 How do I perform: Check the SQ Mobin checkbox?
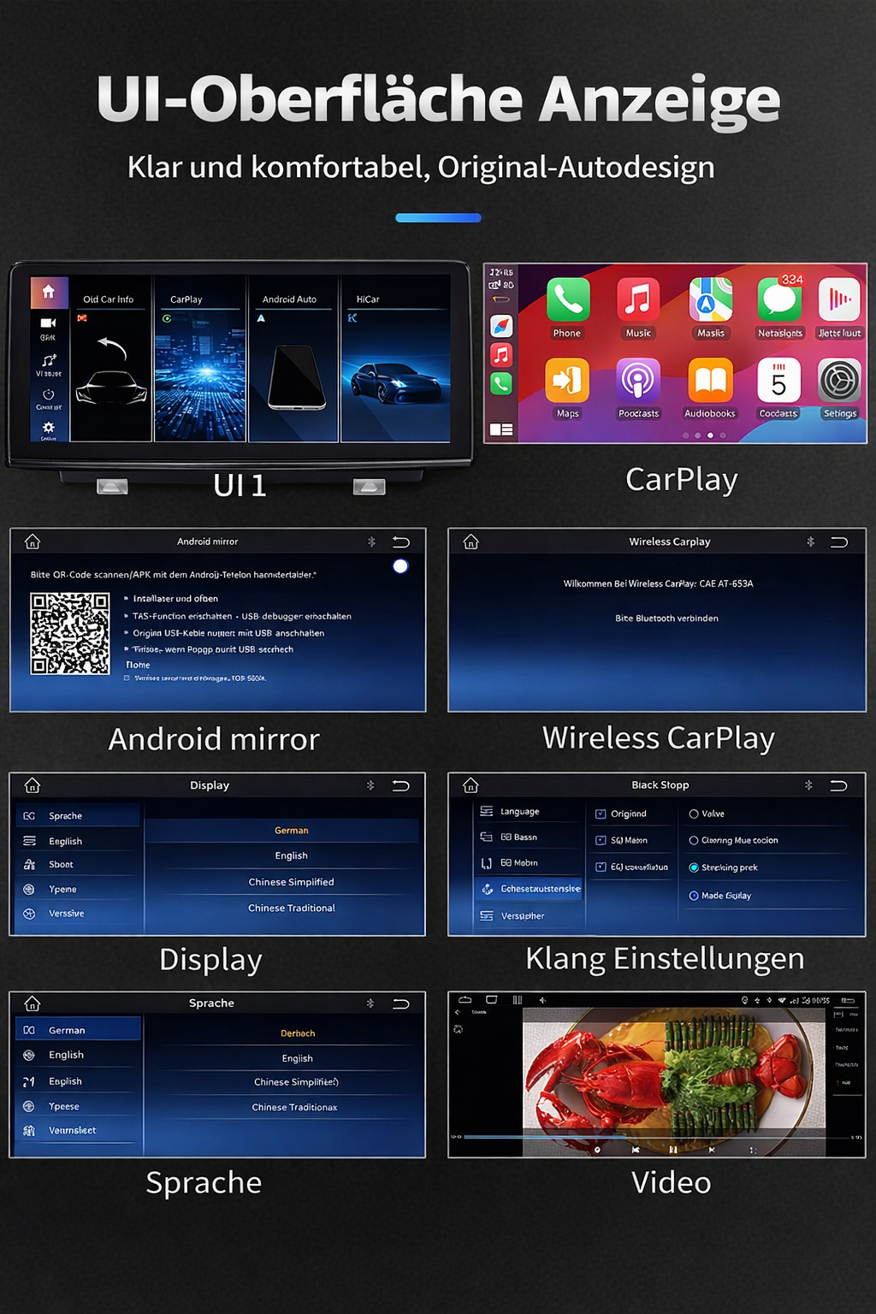pyautogui.click(x=601, y=840)
